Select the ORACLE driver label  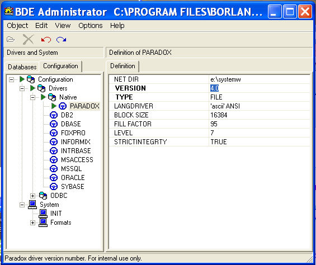[73, 178]
